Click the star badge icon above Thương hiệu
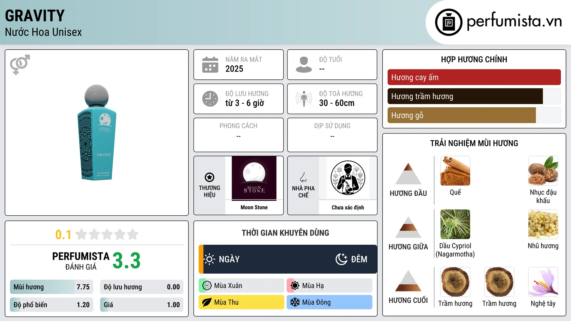The width and height of the screenshot is (571, 321). tap(209, 177)
